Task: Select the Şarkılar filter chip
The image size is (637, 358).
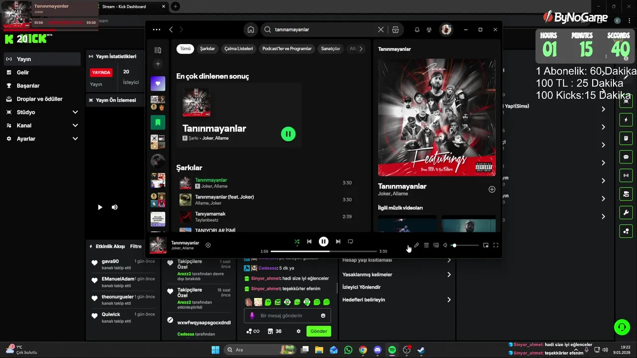Action: tap(208, 49)
